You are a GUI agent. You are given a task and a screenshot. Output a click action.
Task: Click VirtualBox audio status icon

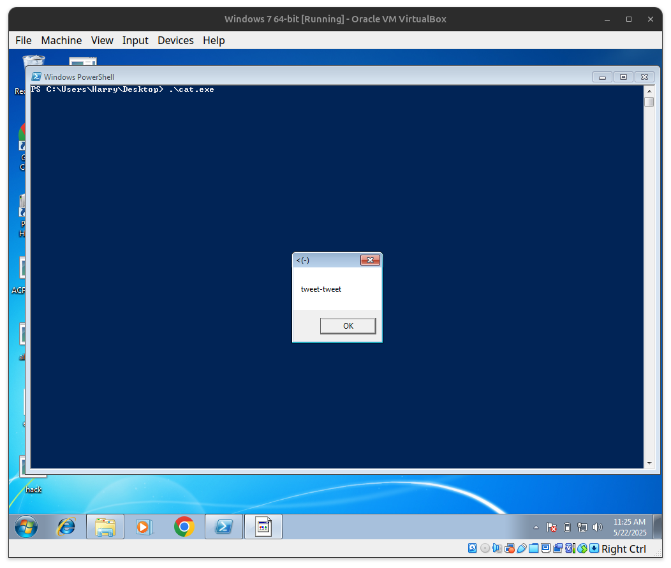point(498,548)
